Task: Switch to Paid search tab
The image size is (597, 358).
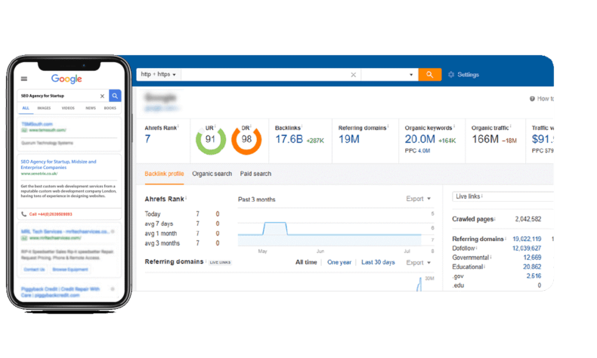Action: point(255,174)
